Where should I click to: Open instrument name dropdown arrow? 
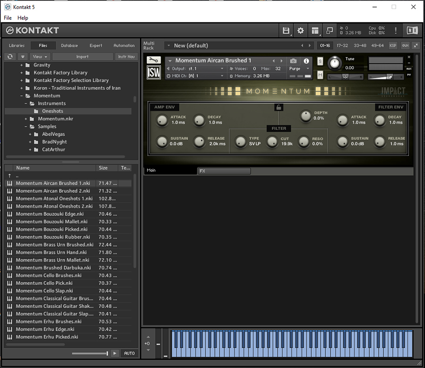(170, 61)
